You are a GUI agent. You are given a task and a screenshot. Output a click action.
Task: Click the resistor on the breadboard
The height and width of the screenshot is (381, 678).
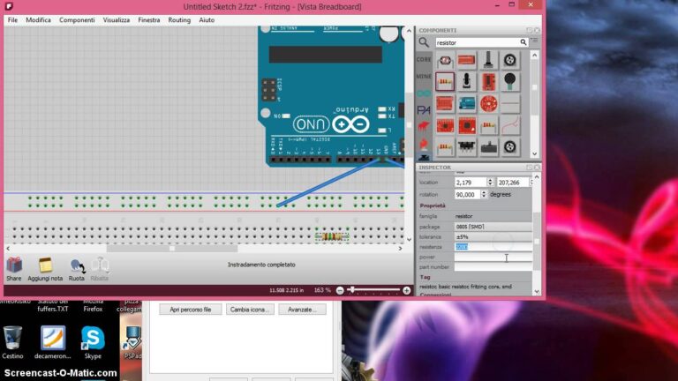332,236
